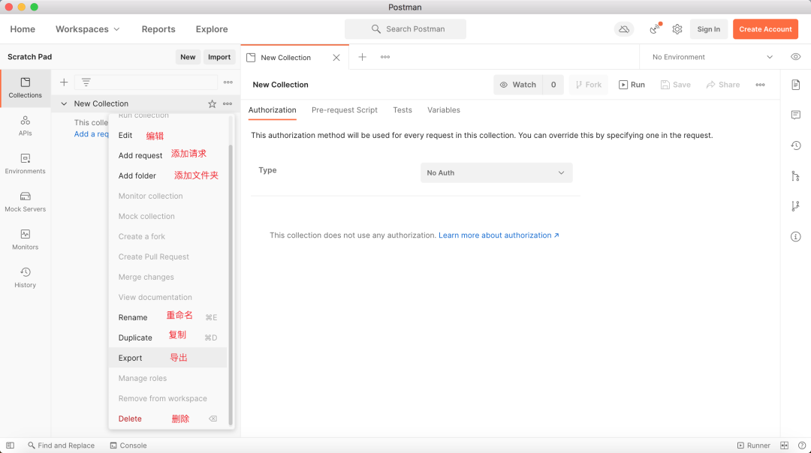Click the Import button

coord(219,57)
